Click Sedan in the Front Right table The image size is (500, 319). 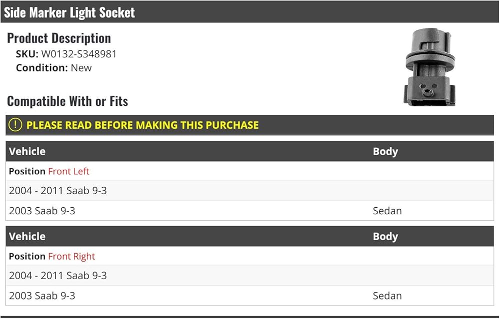click(x=387, y=296)
